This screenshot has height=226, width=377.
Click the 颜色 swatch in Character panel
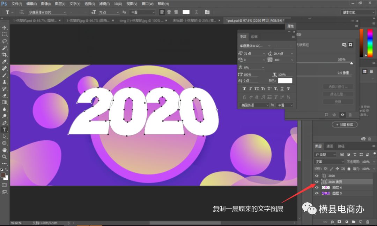coord(285,80)
